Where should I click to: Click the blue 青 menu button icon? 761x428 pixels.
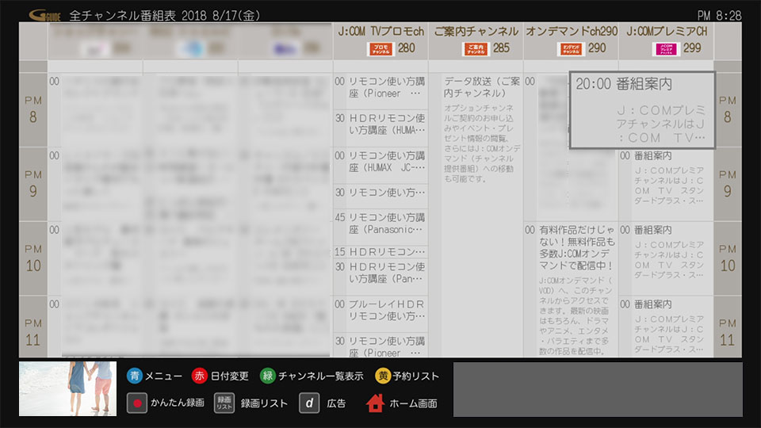(x=135, y=376)
